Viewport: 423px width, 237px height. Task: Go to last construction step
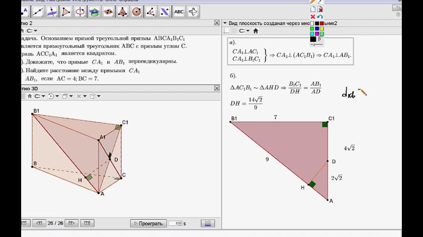[x=87, y=223]
